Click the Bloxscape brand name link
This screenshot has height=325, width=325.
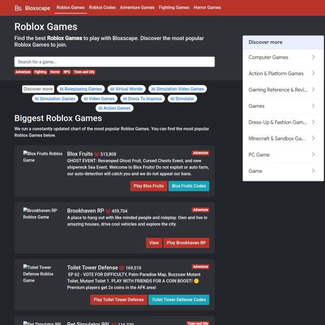point(37,8)
